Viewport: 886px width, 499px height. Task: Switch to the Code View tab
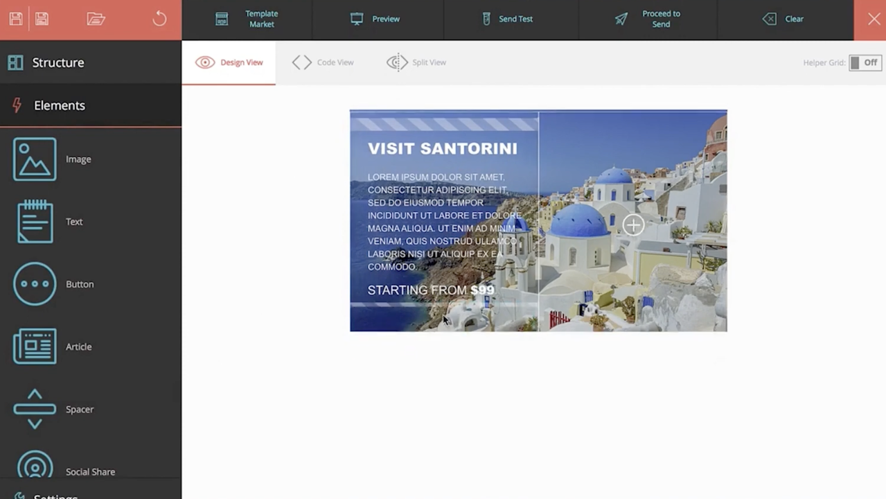[323, 62]
